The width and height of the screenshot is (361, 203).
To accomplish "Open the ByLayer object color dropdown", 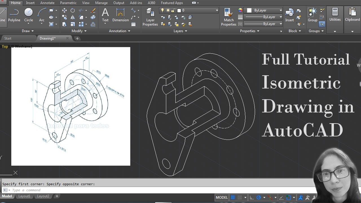I will pyautogui.click(x=281, y=10).
